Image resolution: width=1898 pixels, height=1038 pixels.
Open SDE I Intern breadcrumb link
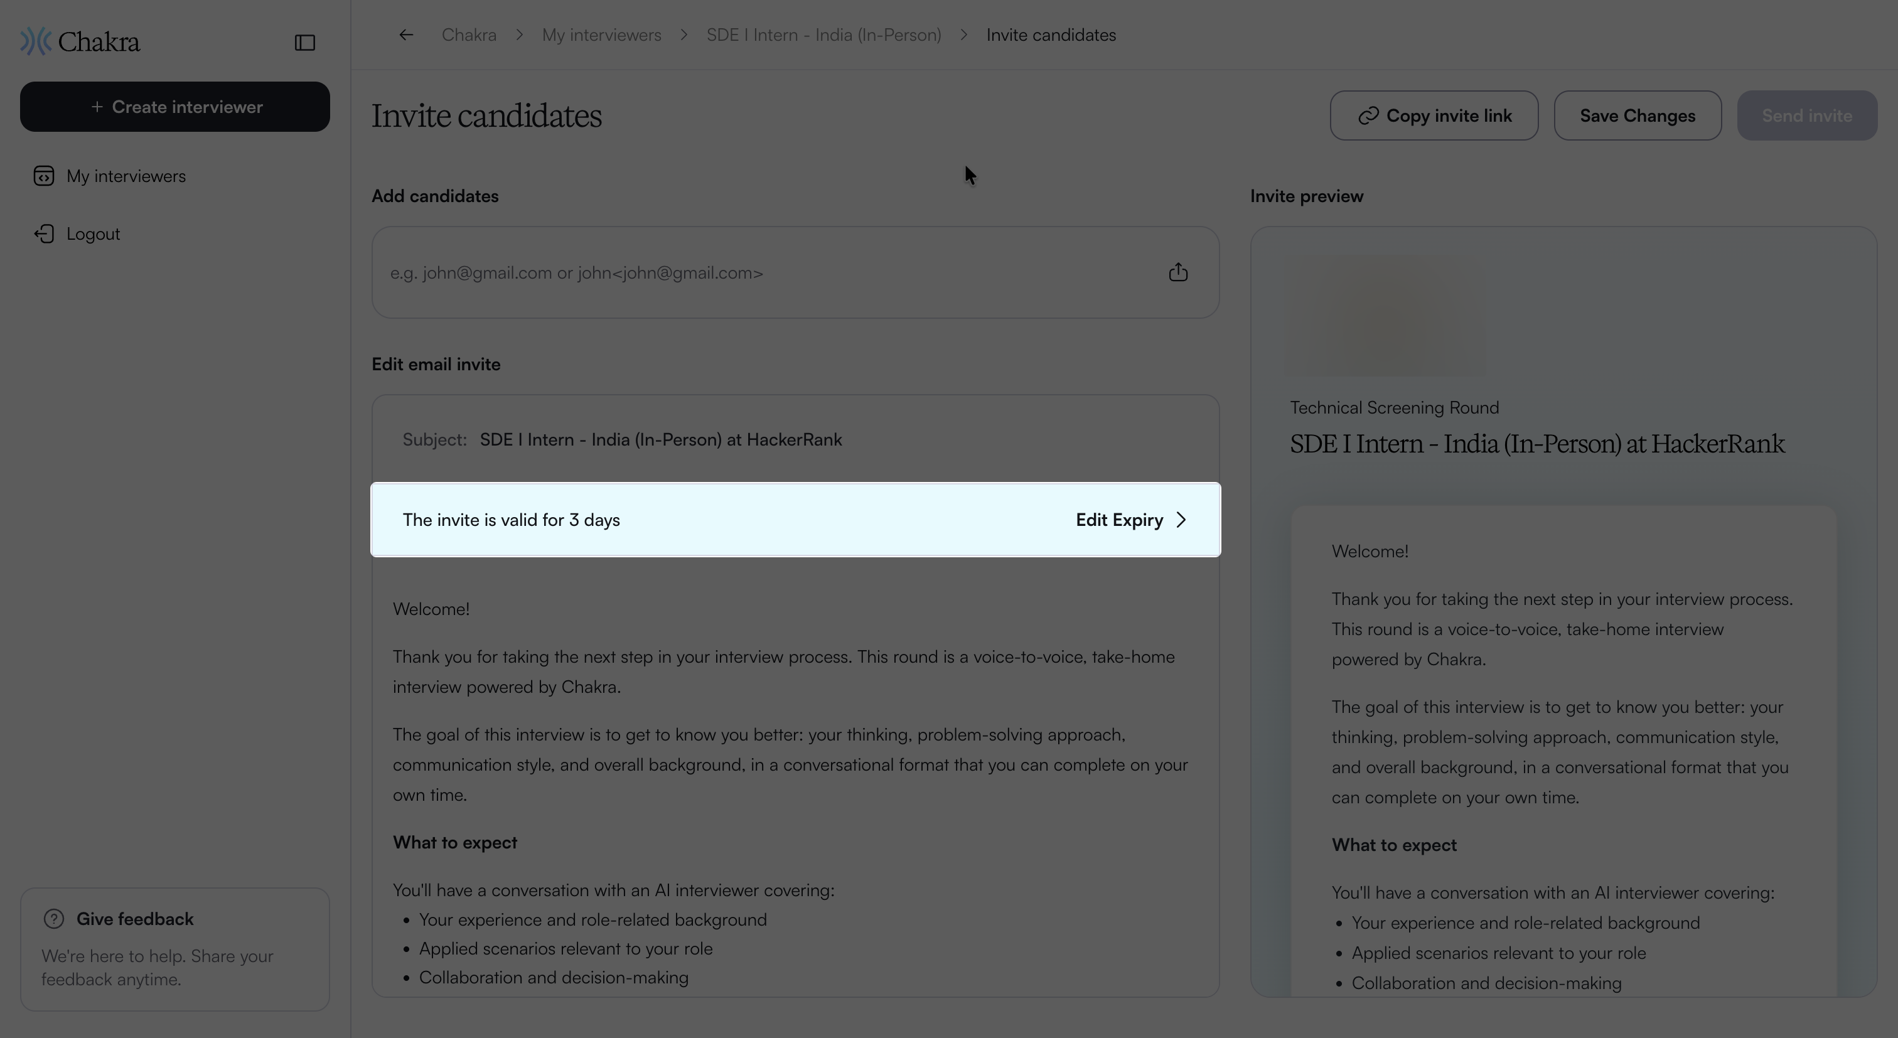click(x=823, y=35)
